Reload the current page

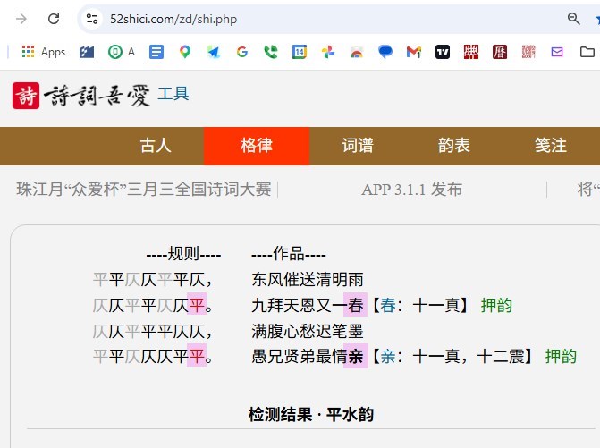[53, 19]
